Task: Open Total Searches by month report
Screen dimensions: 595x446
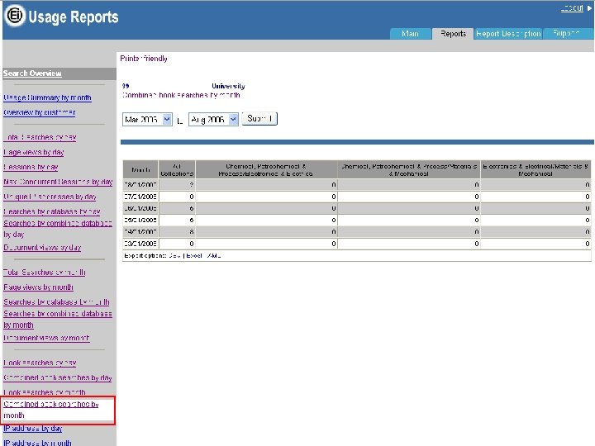Action: pyautogui.click(x=45, y=273)
